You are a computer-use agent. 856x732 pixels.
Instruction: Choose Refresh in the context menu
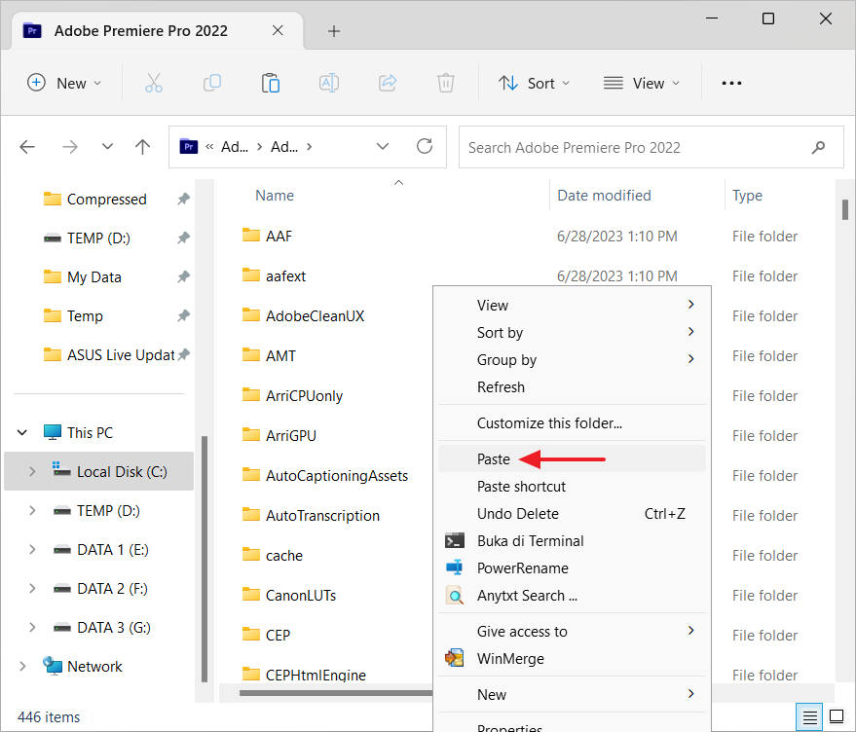pos(501,387)
